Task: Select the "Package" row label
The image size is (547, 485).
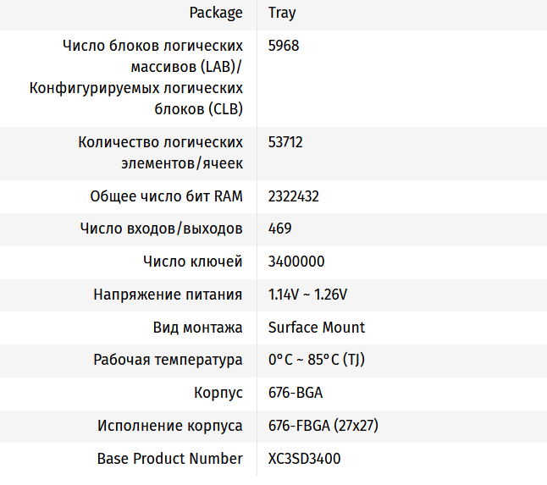Action: 216,13
